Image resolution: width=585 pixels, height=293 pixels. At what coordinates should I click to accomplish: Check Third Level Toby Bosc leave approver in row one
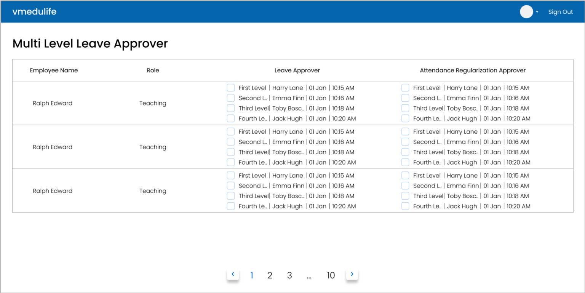pos(230,108)
